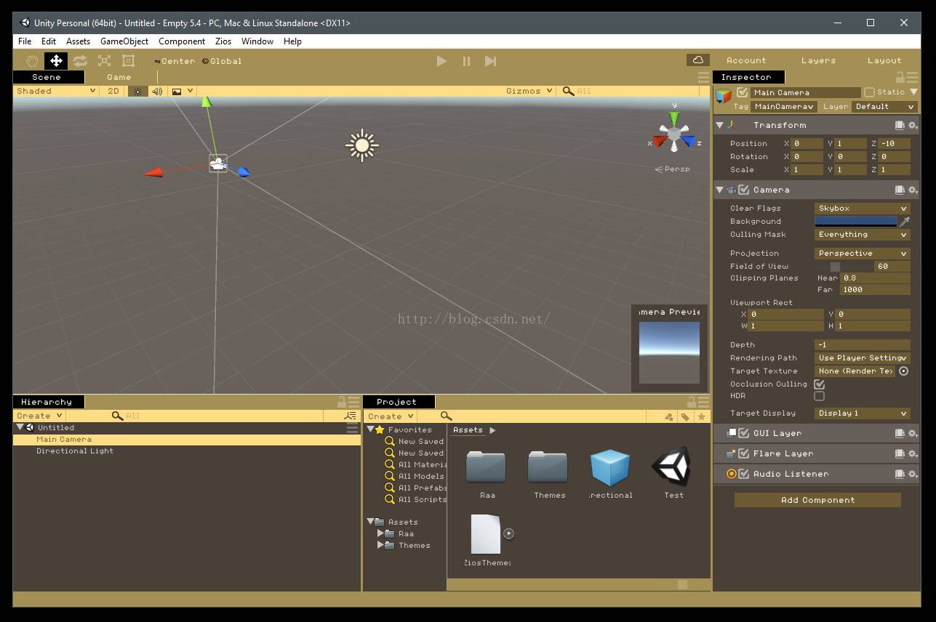
Task: Toggle Main Camera active checkbox
Action: 742,92
